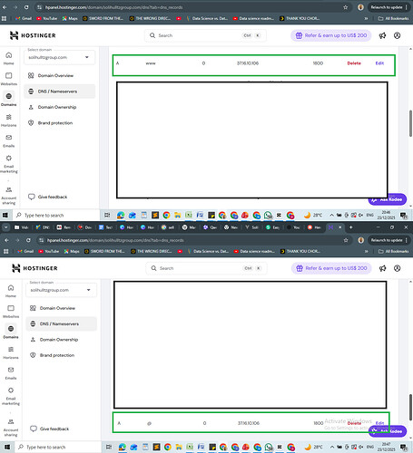This screenshot has width=413, height=453.
Task: Expand bookmarks overflow chevron in the @-record window
Action: point(366,251)
